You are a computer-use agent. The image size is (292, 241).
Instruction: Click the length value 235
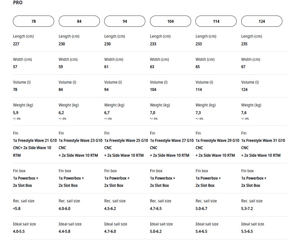245,44
